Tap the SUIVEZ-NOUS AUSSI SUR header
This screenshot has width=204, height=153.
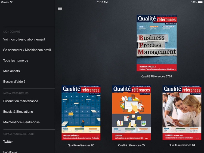pos(19,134)
